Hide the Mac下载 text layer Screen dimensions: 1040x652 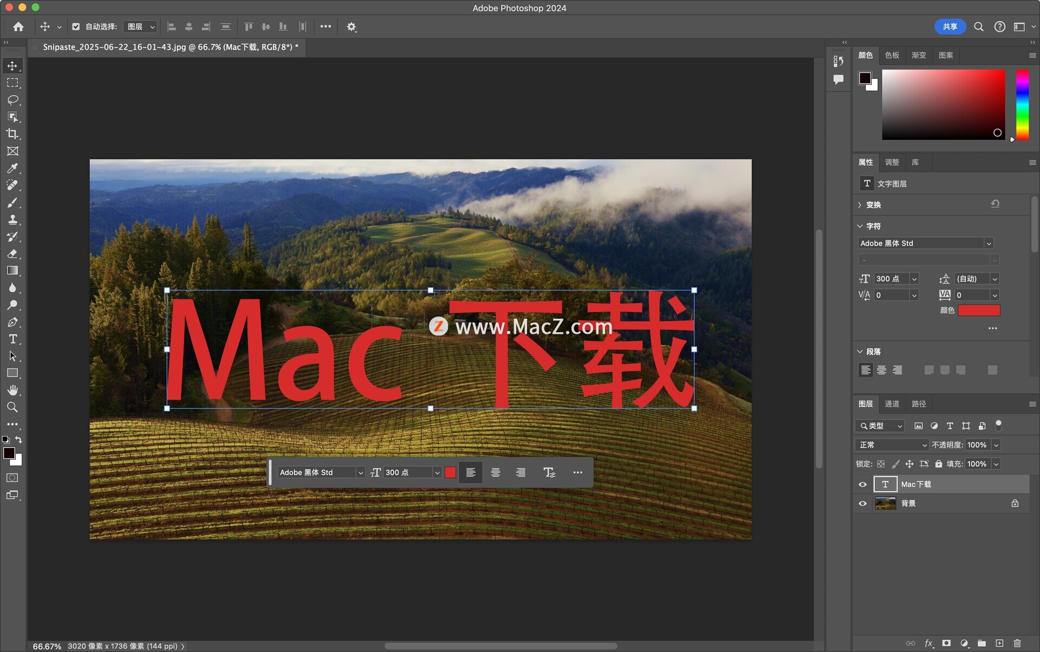pos(863,484)
